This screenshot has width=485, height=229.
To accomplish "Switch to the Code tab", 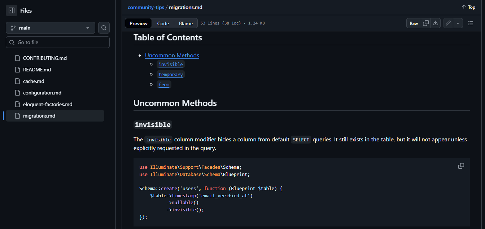I will [163, 23].
